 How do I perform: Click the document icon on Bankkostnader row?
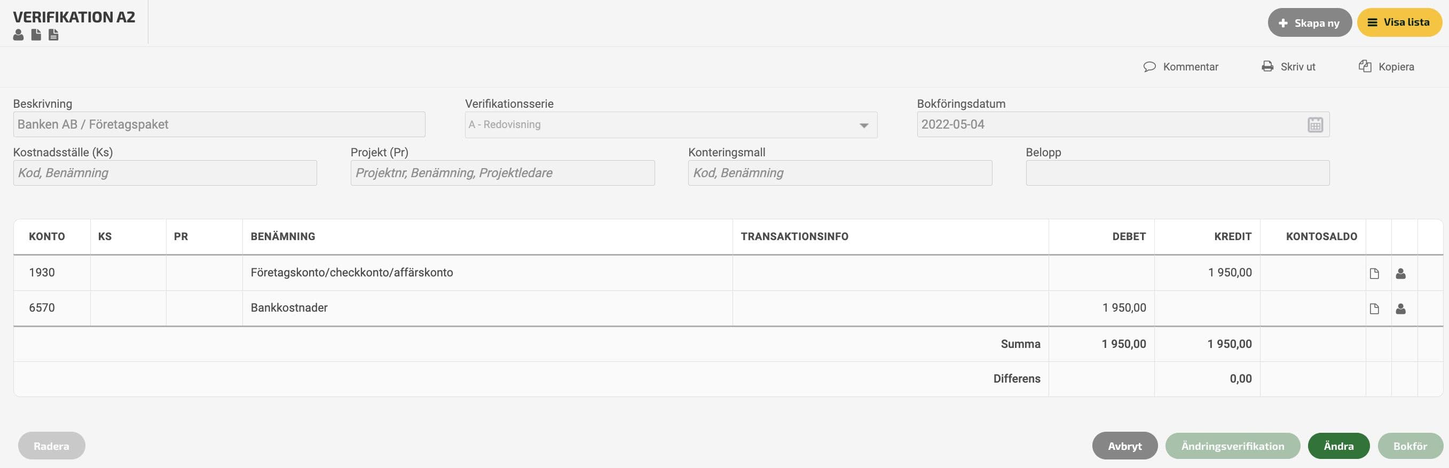coord(1374,309)
